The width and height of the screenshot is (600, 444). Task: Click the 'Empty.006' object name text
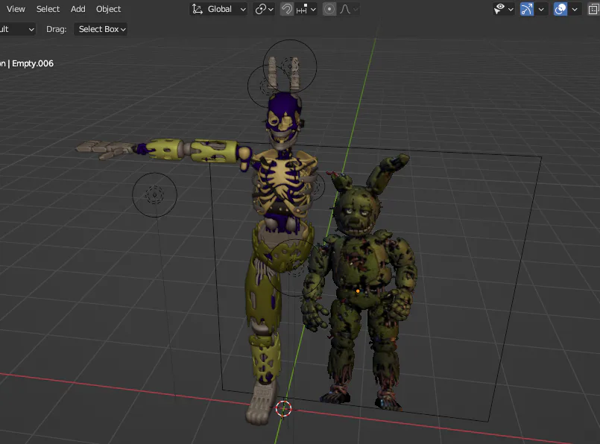click(x=33, y=63)
